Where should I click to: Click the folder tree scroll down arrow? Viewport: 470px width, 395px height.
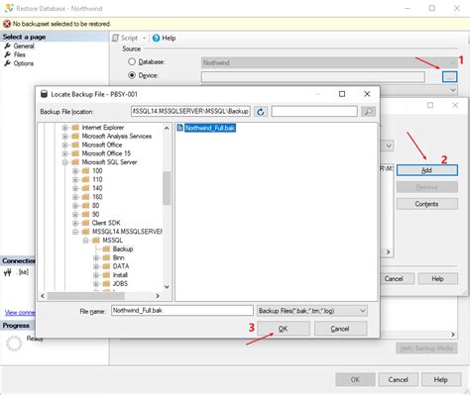point(167,287)
